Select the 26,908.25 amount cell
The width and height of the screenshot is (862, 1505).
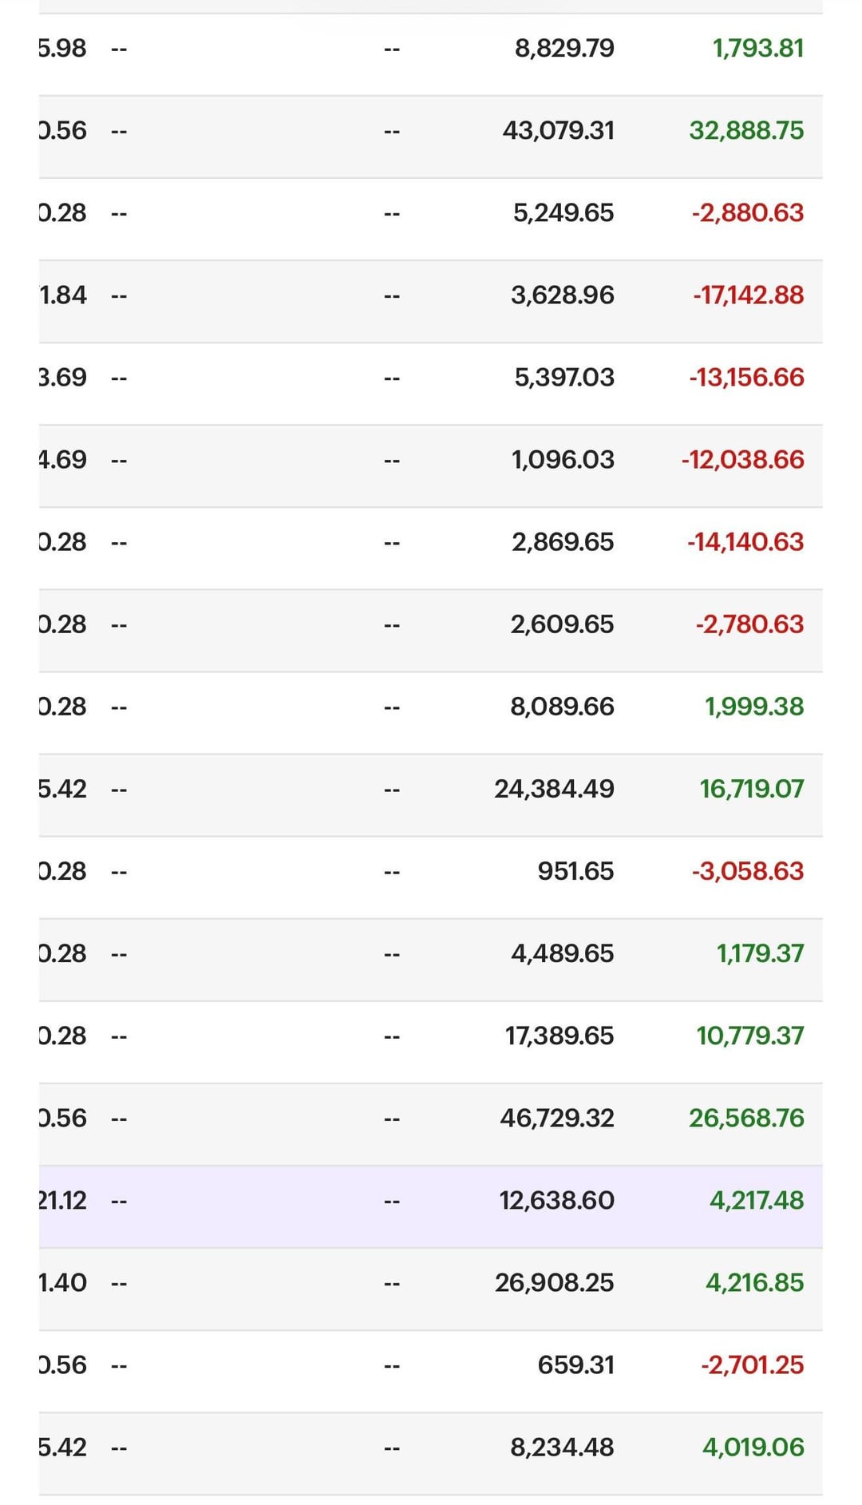[x=554, y=1282]
